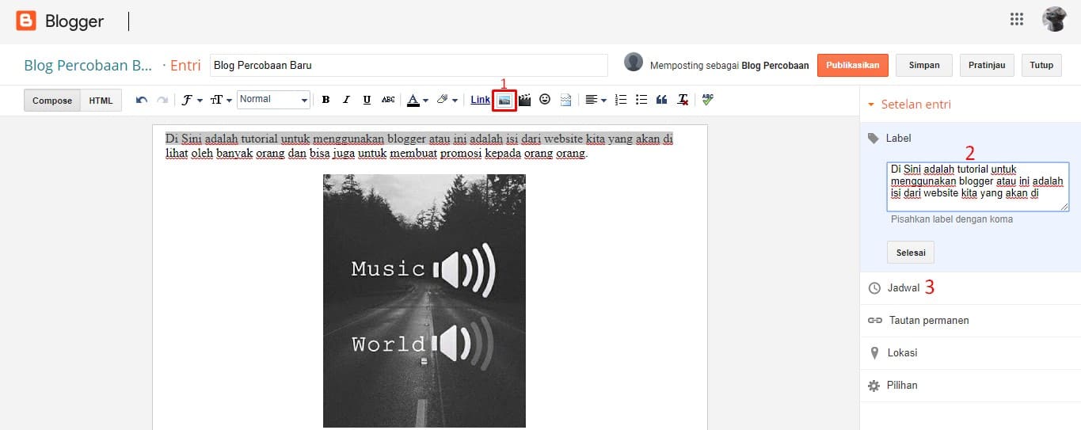Click the Lokasi pin icon

[874, 353]
